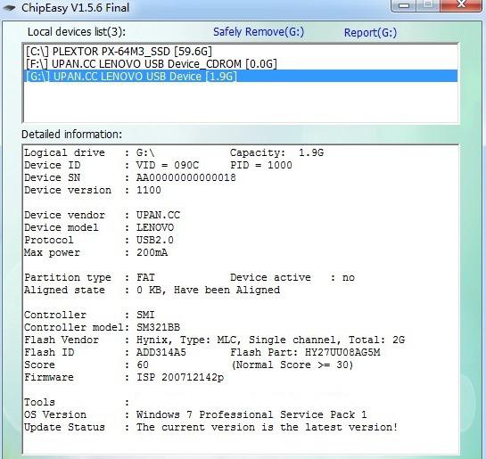Select the F:\ UPAN.CC LENOVO CDROM device
The width and height of the screenshot is (486, 459).
pos(241,64)
